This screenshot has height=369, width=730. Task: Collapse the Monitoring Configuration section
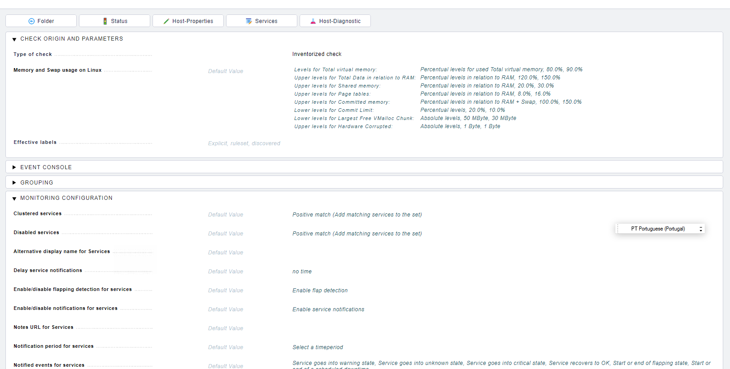[14, 198]
